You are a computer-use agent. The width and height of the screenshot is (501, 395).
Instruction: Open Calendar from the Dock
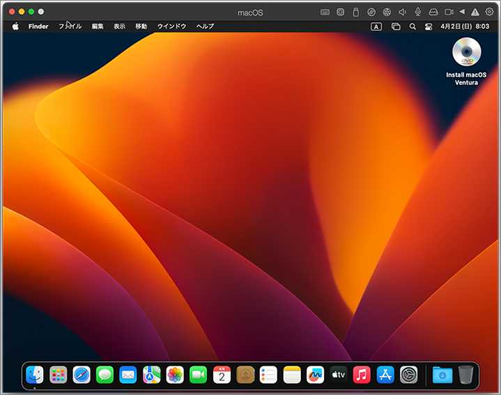pos(222,375)
